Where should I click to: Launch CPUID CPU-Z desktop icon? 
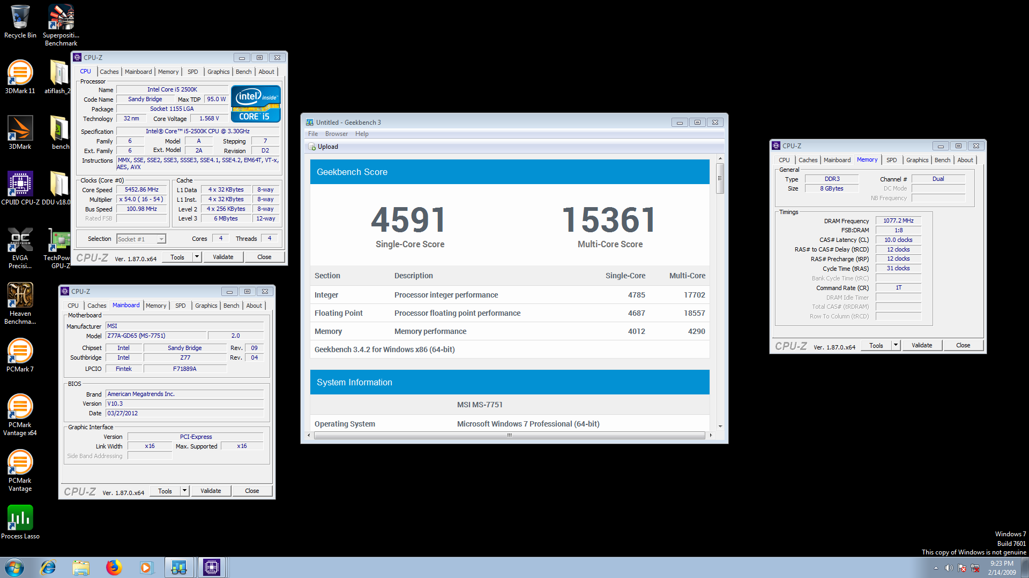click(20, 189)
